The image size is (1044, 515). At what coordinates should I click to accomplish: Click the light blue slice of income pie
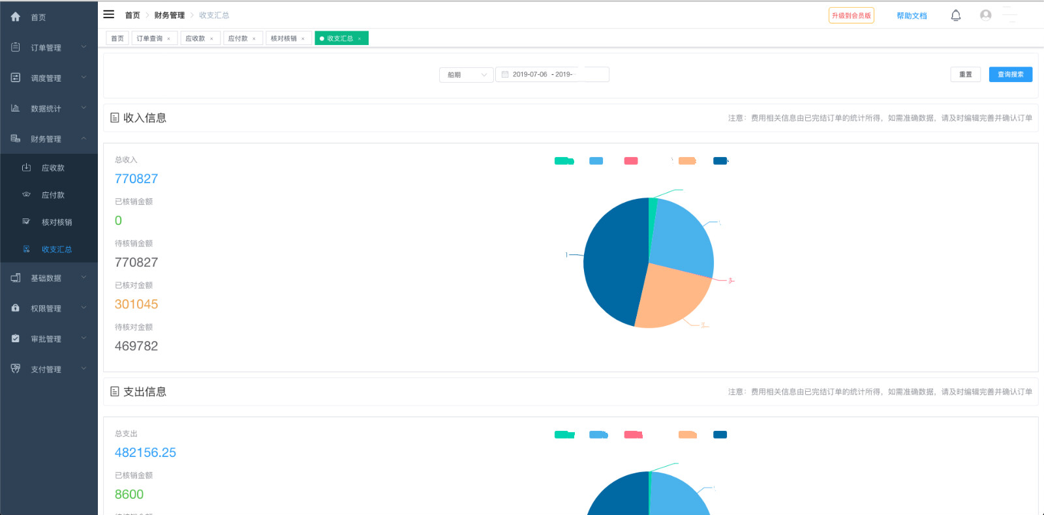tap(682, 238)
